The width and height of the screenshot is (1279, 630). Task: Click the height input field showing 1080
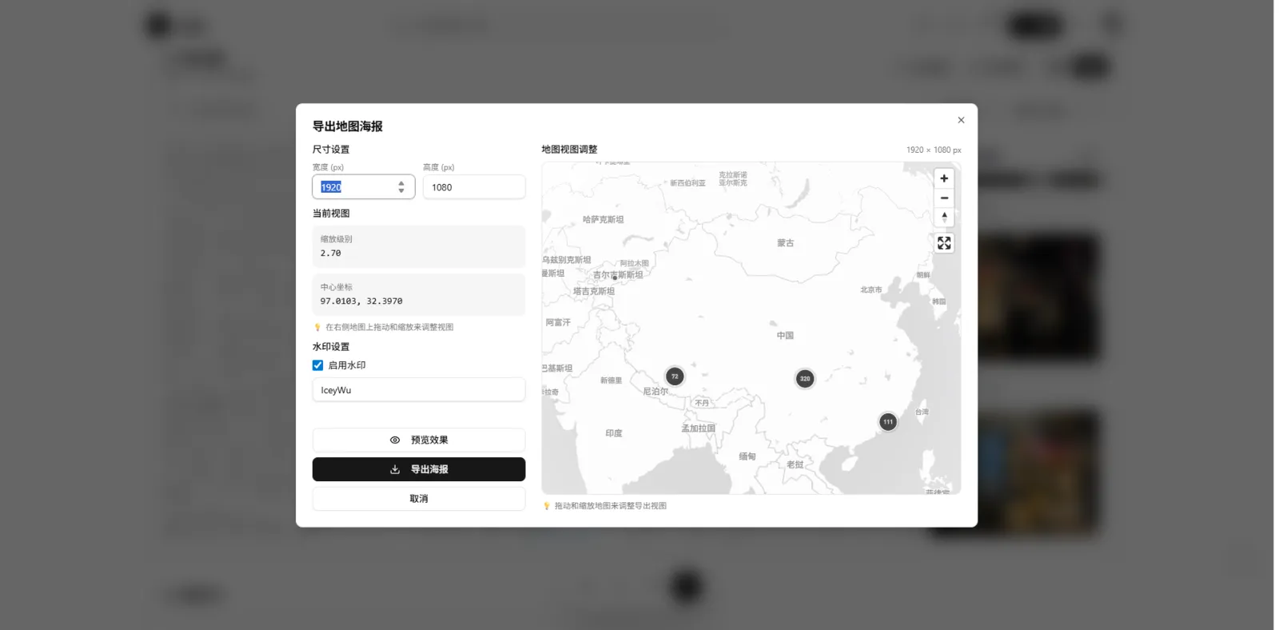tap(474, 187)
